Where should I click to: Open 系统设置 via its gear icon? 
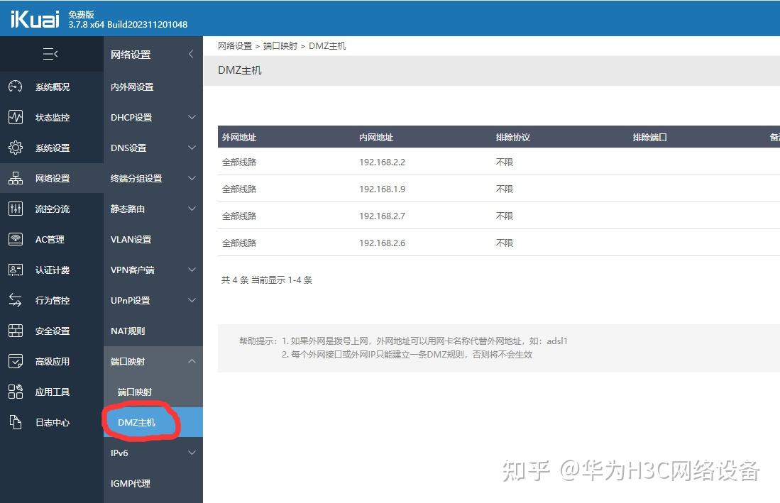(x=16, y=148)
